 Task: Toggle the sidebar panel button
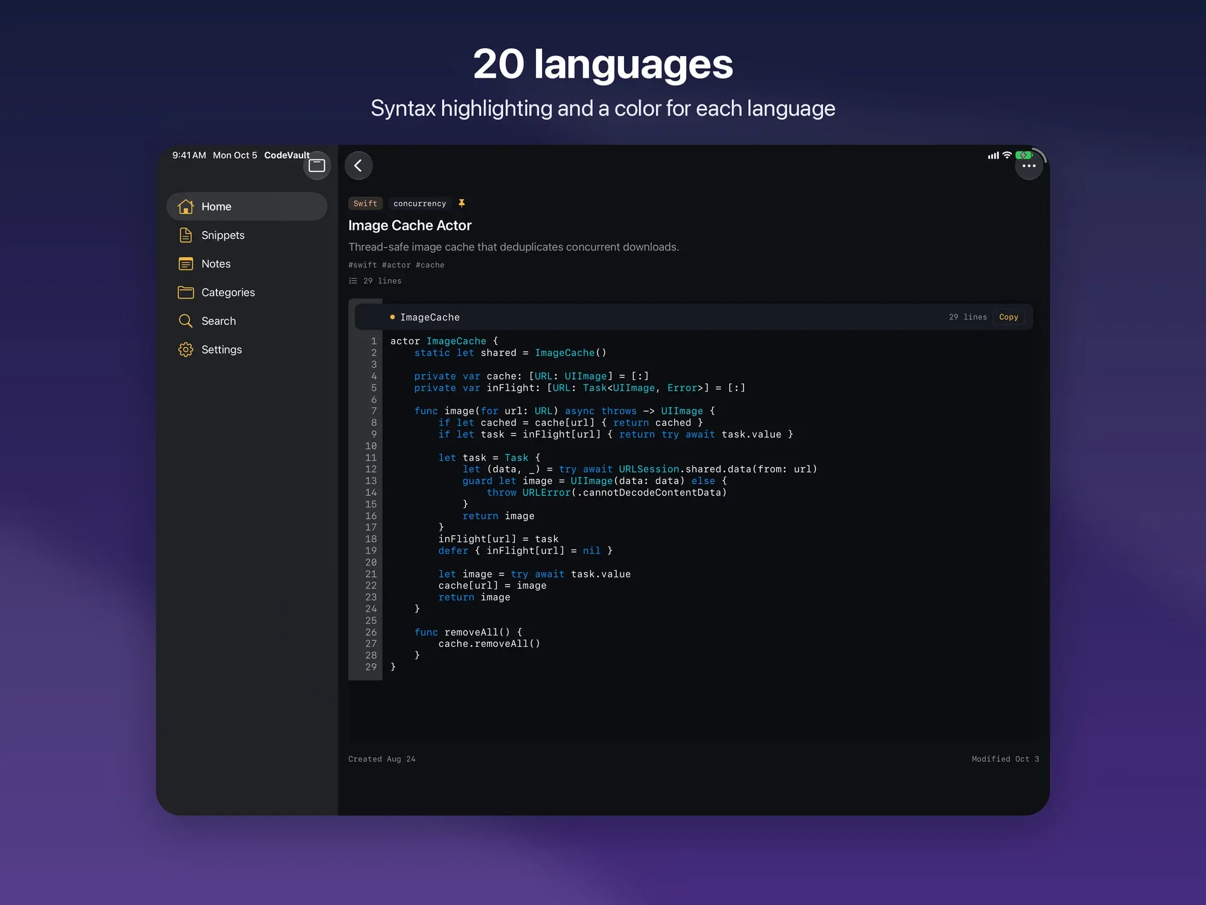317,165
